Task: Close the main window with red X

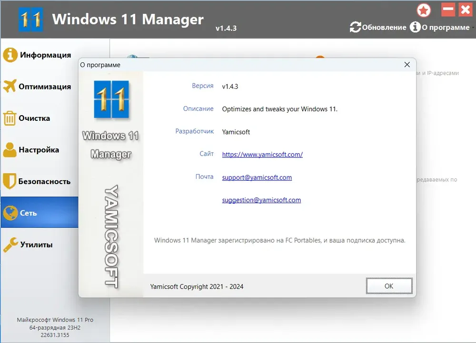Action: pos(465,10)
